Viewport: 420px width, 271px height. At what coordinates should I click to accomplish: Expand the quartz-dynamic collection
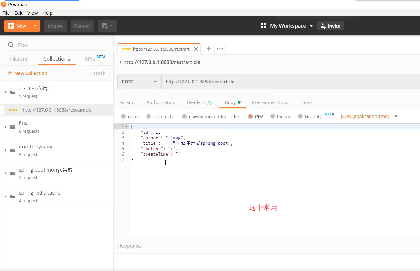click(5, 150)
